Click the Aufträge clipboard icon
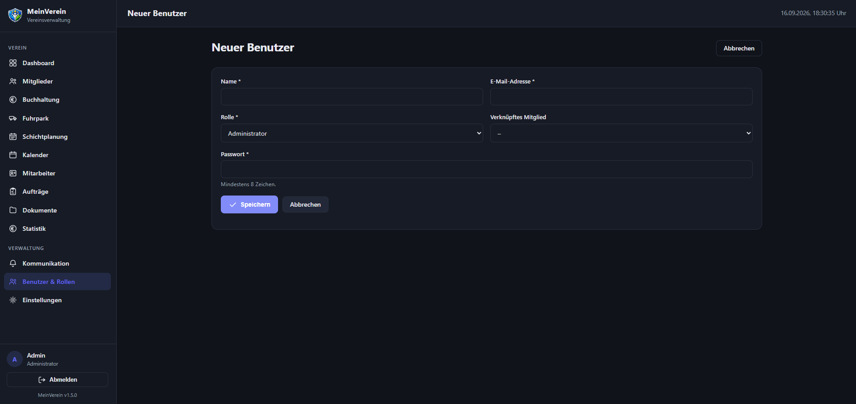The height and width of the screenshot is (404, 856). tap(13, 192)
